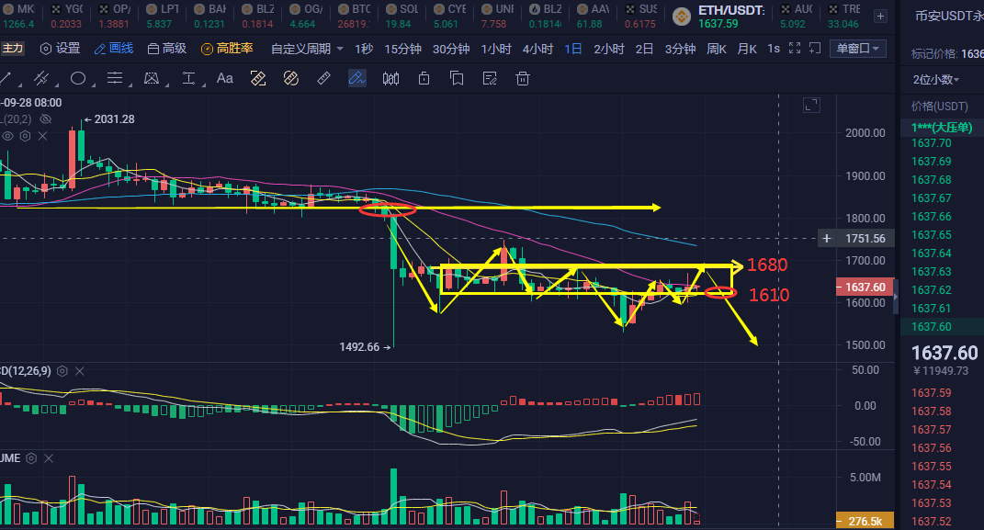The image size is (984, 530).
Task: Close the volume indicator panel
Action: click(x=49, y=458)
